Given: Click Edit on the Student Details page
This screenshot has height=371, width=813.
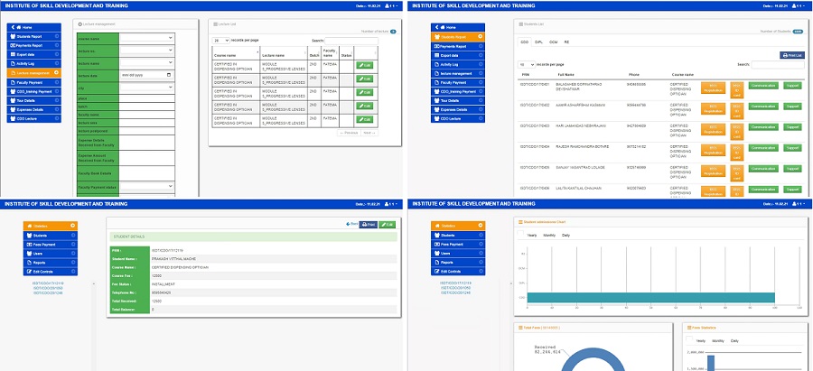Looking at the screenshot, I should tap(387, 225).
